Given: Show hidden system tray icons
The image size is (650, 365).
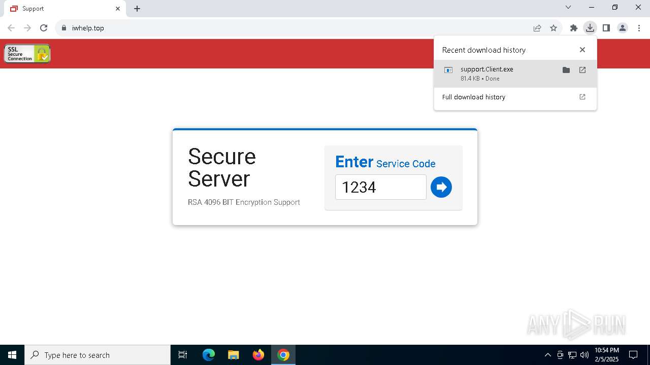Looking at the screenshot, I should (x=547, y=355).
